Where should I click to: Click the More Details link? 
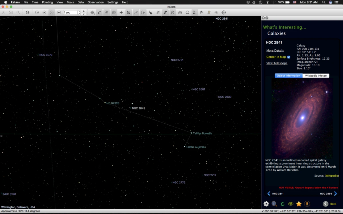[x=275, y=51]
